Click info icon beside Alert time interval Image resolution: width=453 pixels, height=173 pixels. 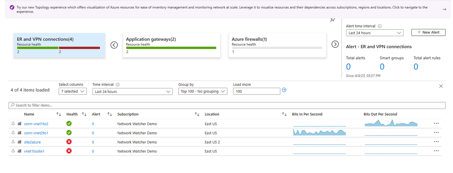380,26
